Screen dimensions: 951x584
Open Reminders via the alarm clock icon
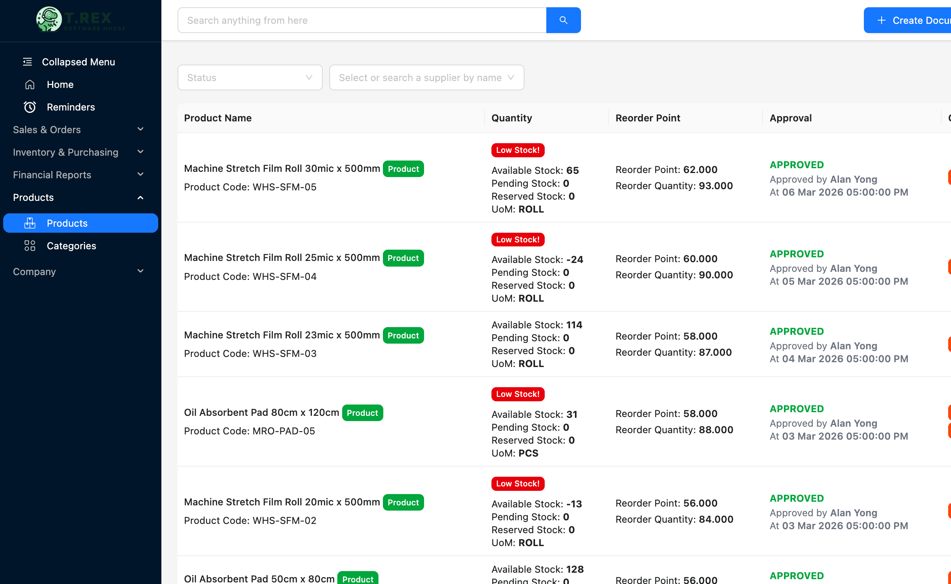pos(30,107)
